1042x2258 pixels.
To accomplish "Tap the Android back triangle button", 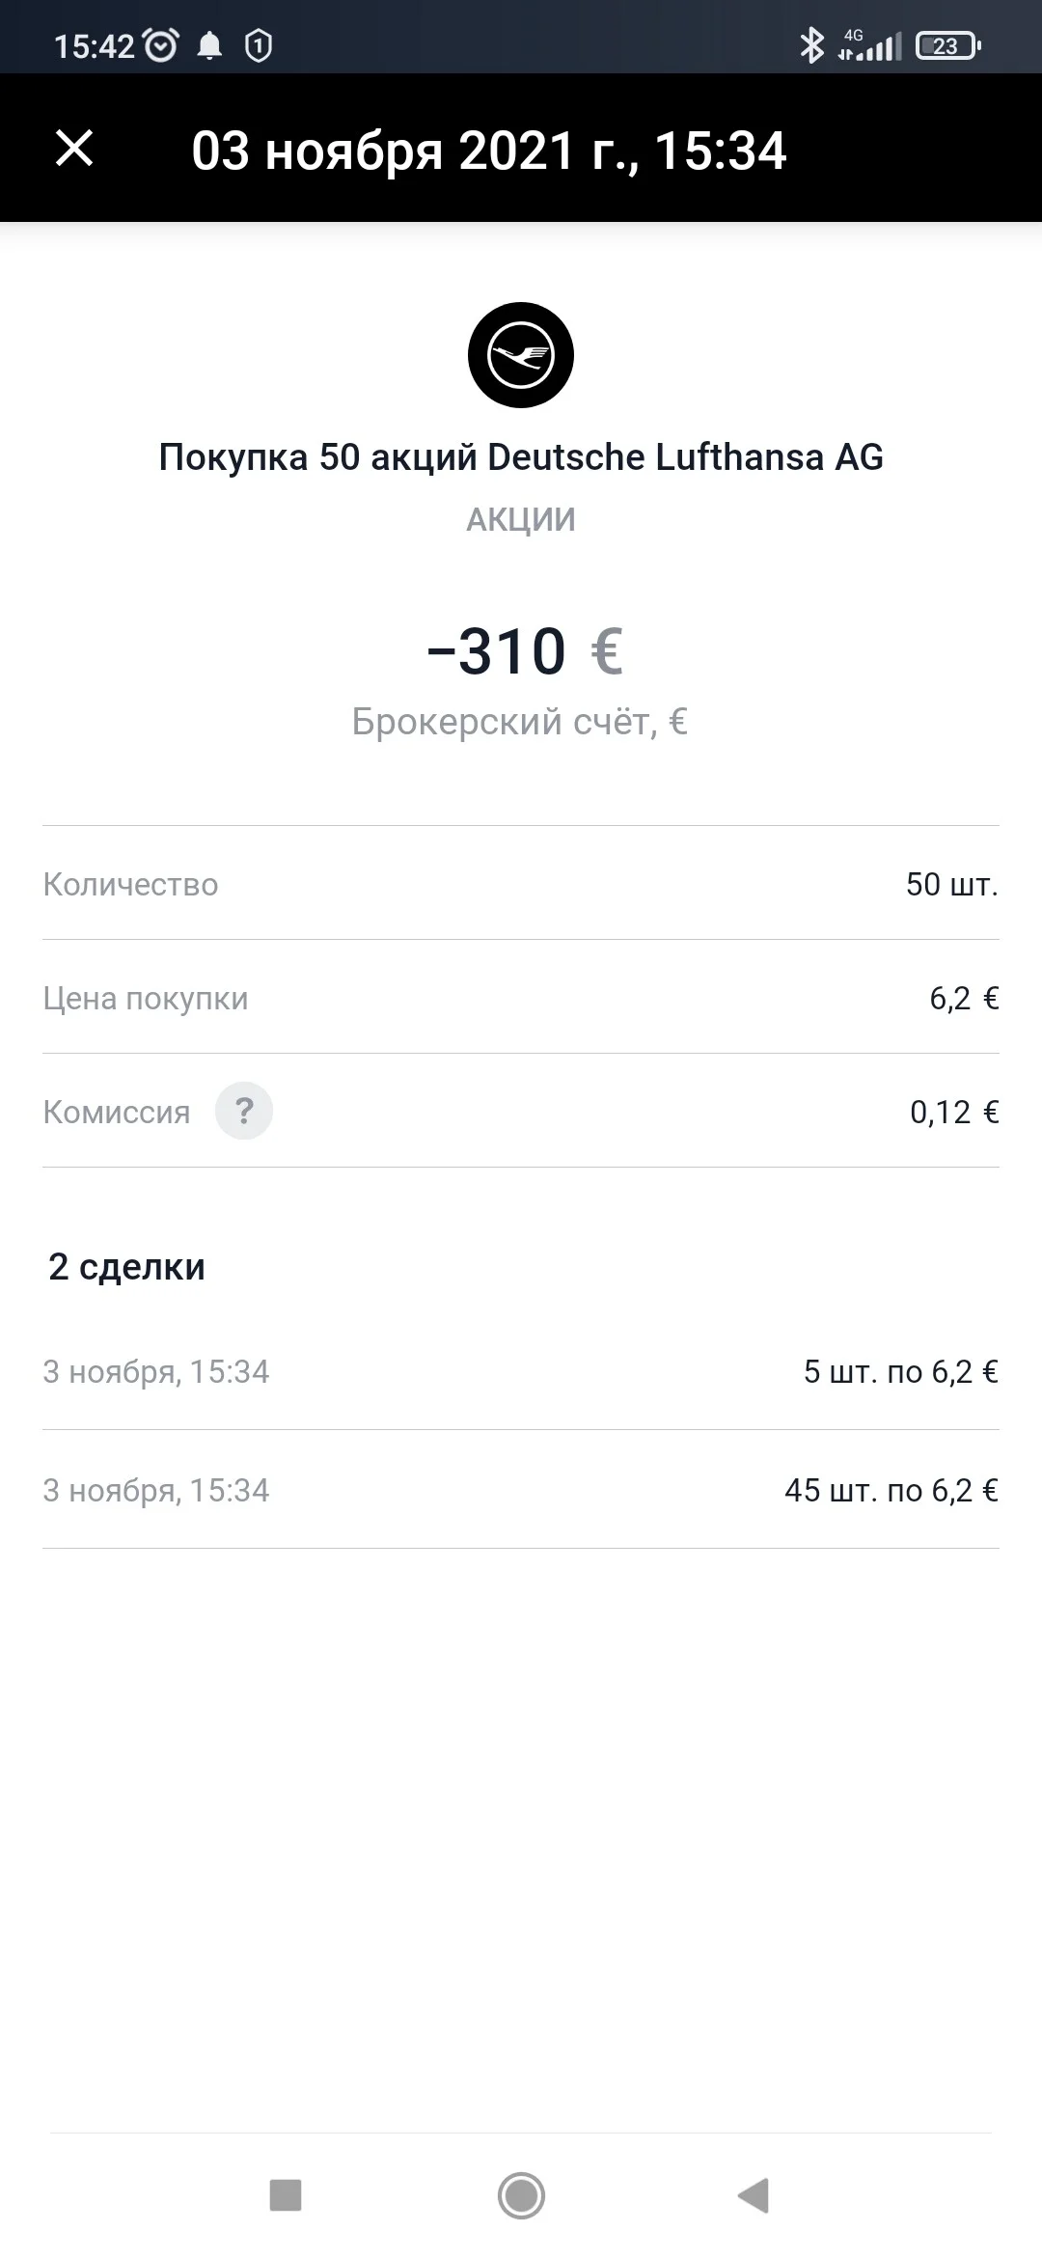I will coord(754,2194).
